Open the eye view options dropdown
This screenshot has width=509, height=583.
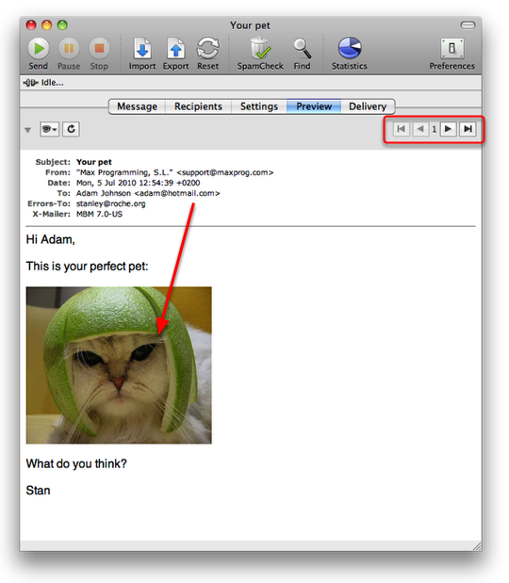tap(49, 129)
